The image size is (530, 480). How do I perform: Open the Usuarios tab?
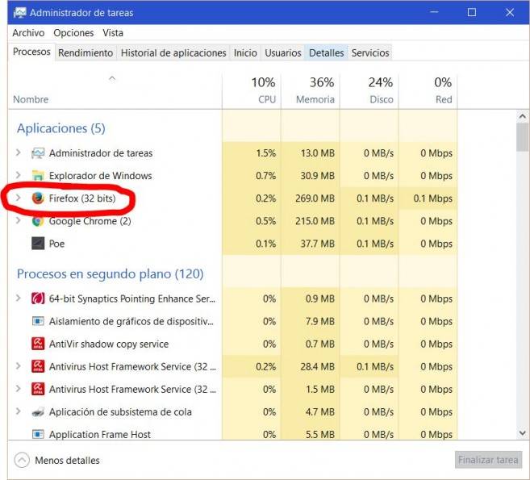[283, 52]
